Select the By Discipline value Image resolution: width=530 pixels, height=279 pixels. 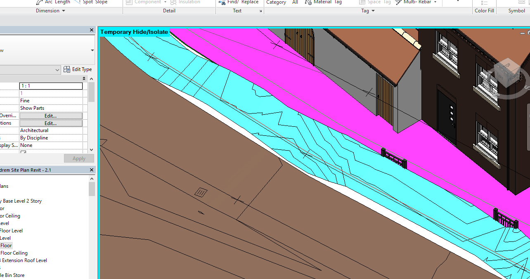pyautogui.click(x=51, y=138)
